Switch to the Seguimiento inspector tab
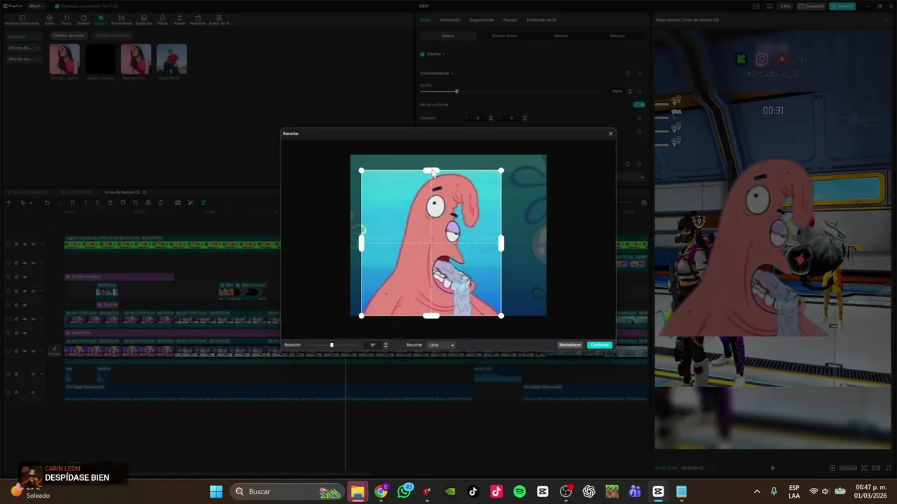897x504 pixels. click(x=481, y=20)
